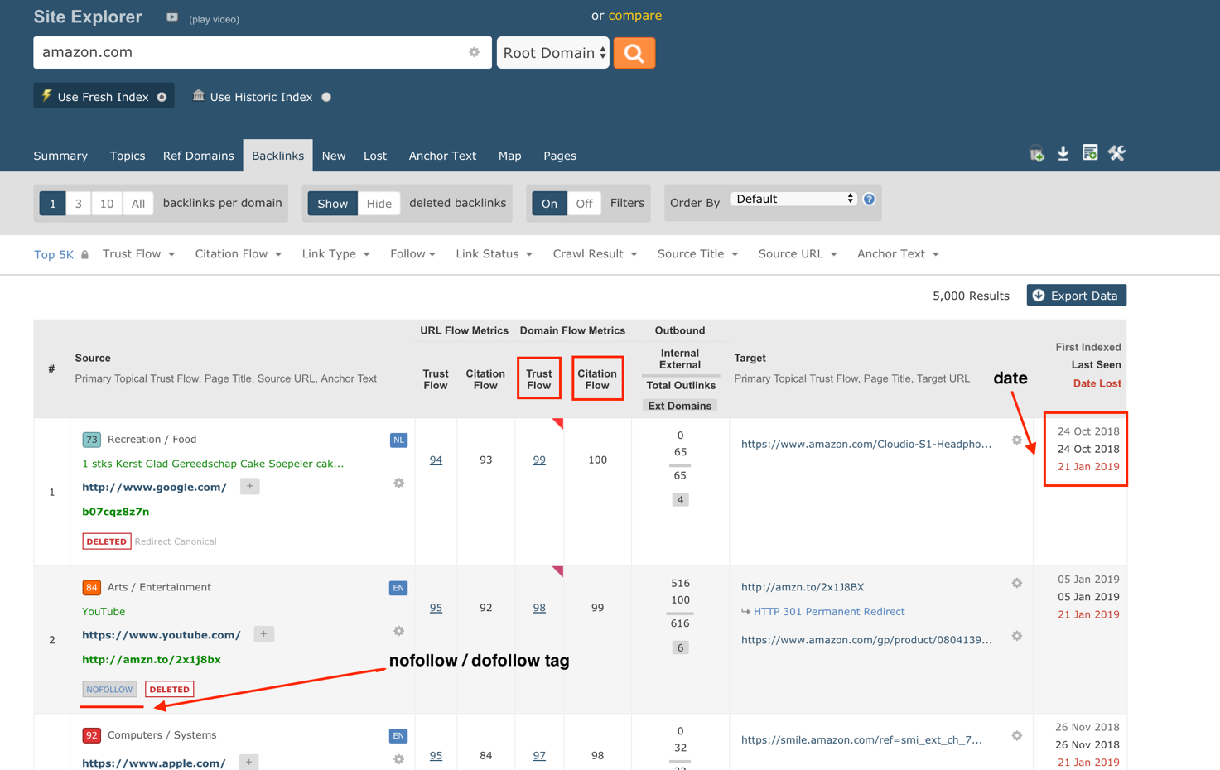The height and width of the screenshot is (770, 1220).
Task: Switch to Lost tab
Action: pos(375,156)
